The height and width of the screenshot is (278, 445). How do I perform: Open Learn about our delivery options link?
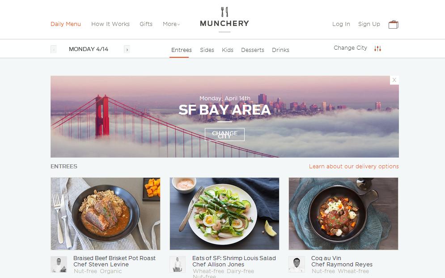pos(354,167)
